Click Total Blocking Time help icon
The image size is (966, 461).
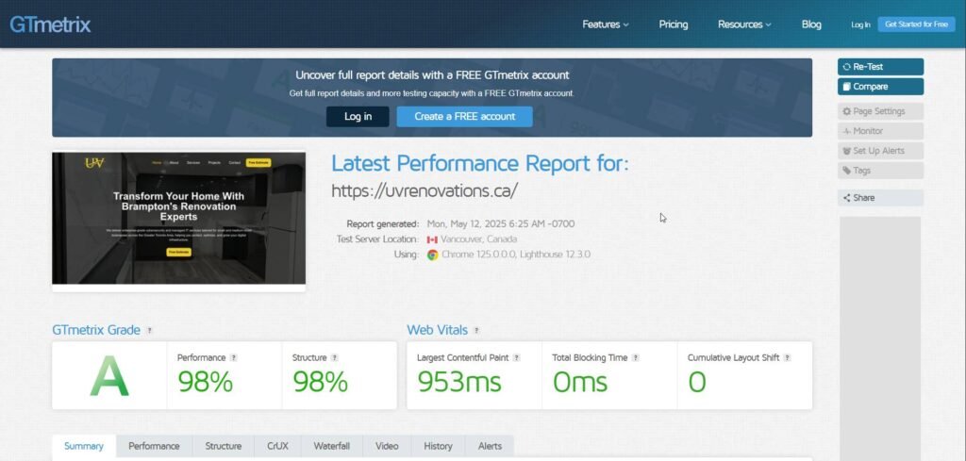tap(635, 357)
